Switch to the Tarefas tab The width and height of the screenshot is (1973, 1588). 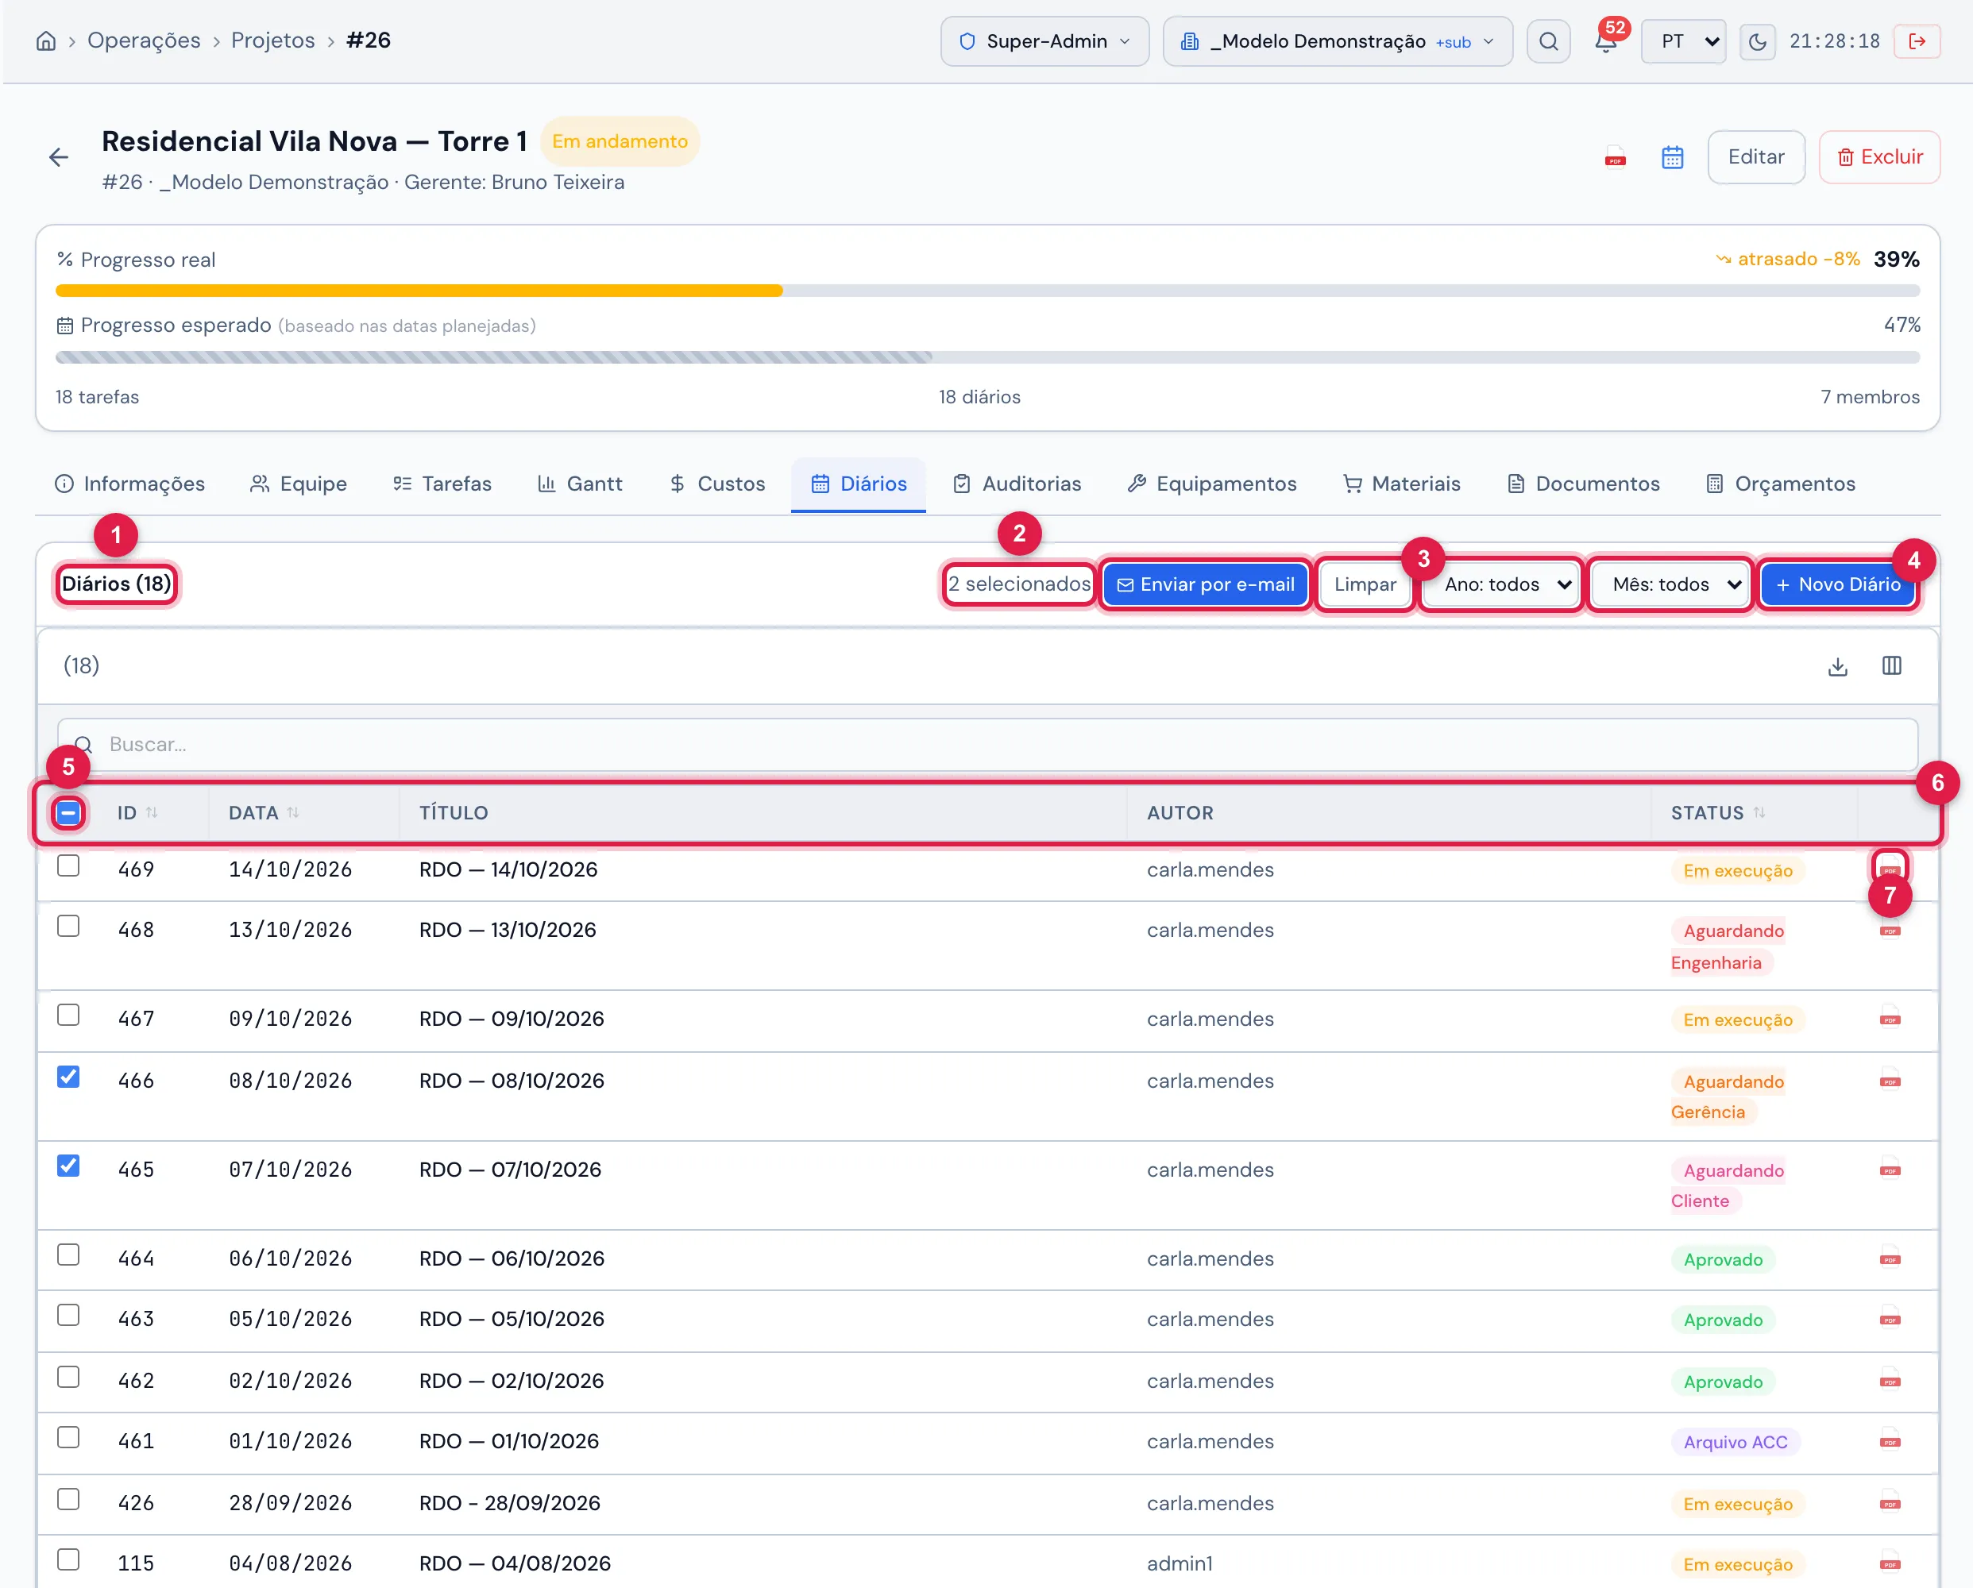click(x=442, y=484)
